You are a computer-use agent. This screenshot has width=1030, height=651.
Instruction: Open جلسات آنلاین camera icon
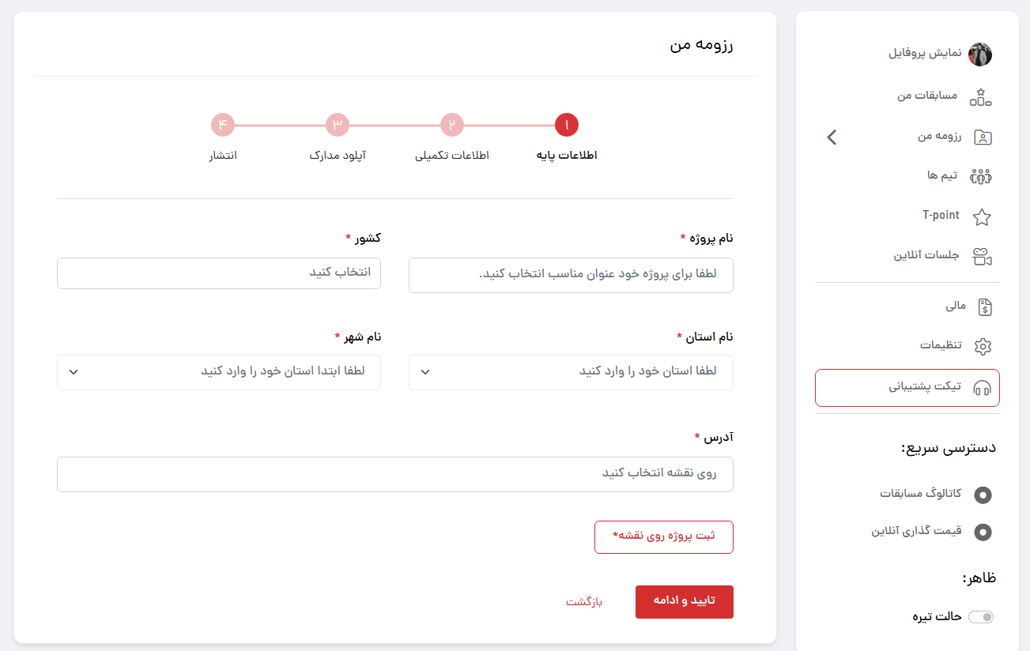pyautogui.click(x=981, y=256)
